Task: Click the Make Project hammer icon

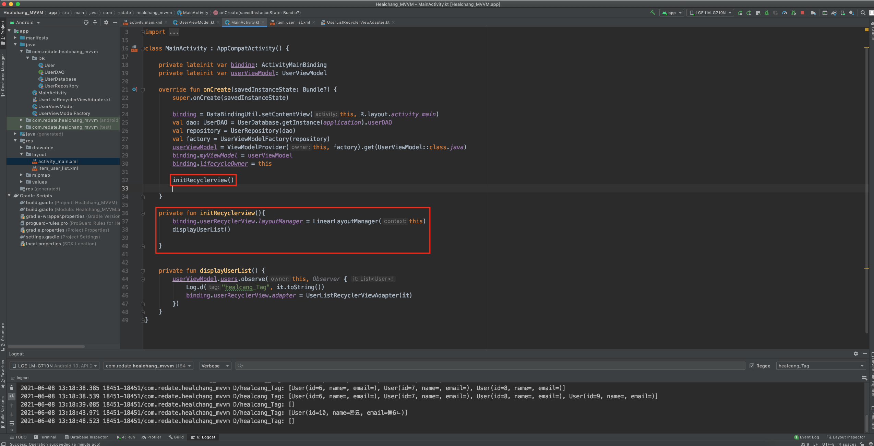Action: [652, 13]
